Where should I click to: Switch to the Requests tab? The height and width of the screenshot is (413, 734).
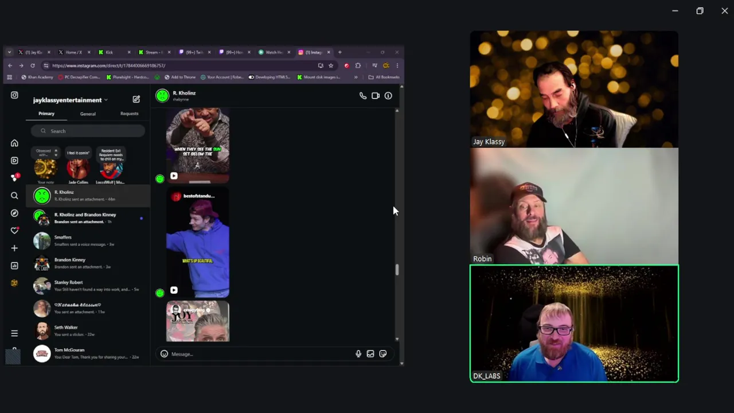coord(129,114)
